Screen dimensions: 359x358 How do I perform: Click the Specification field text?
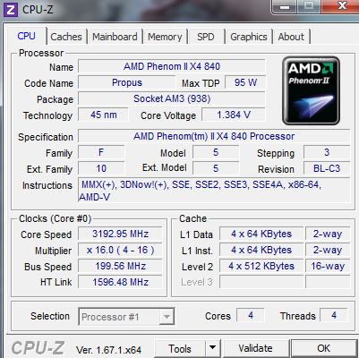point(214,136)
